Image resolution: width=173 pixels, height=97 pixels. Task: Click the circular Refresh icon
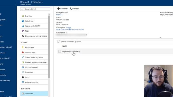[x=71, y=8]
